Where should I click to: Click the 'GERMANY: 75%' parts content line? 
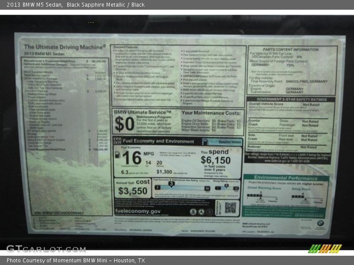point(273,65)
